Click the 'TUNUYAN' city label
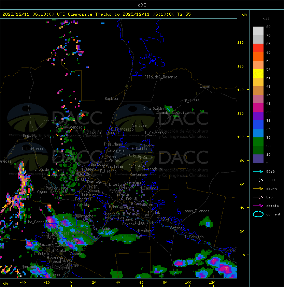The image size is (284, 287). [72, 266]
